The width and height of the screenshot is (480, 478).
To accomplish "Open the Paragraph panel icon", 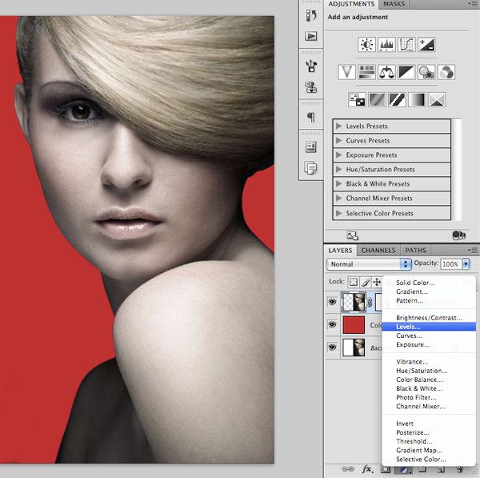I will 310,118.
